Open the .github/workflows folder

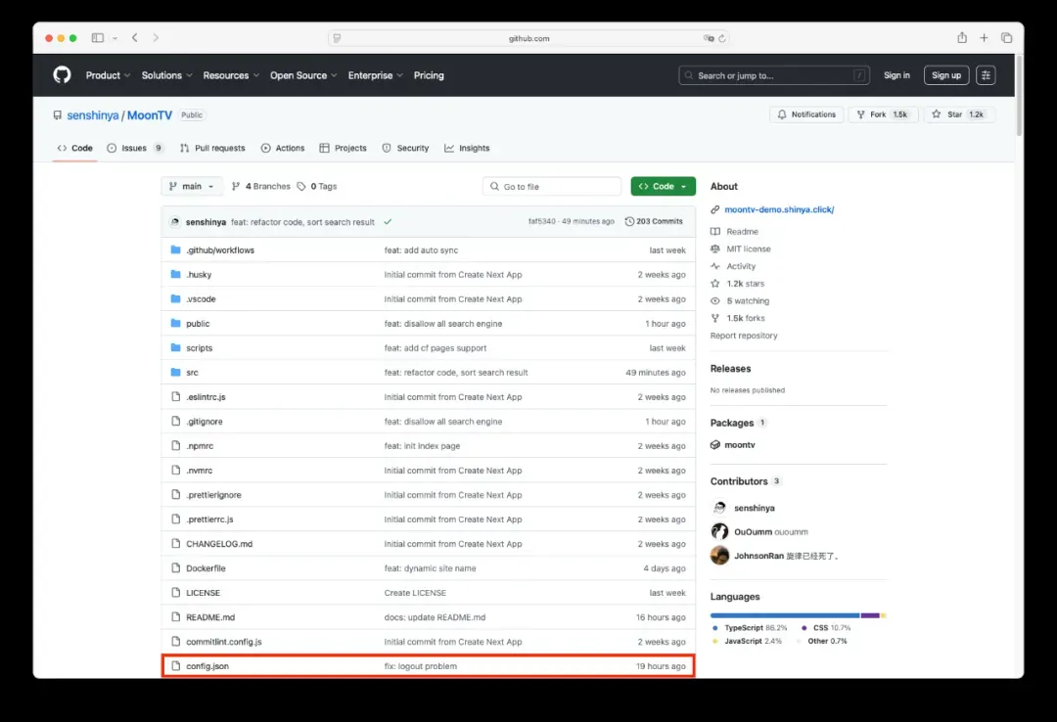220,250
